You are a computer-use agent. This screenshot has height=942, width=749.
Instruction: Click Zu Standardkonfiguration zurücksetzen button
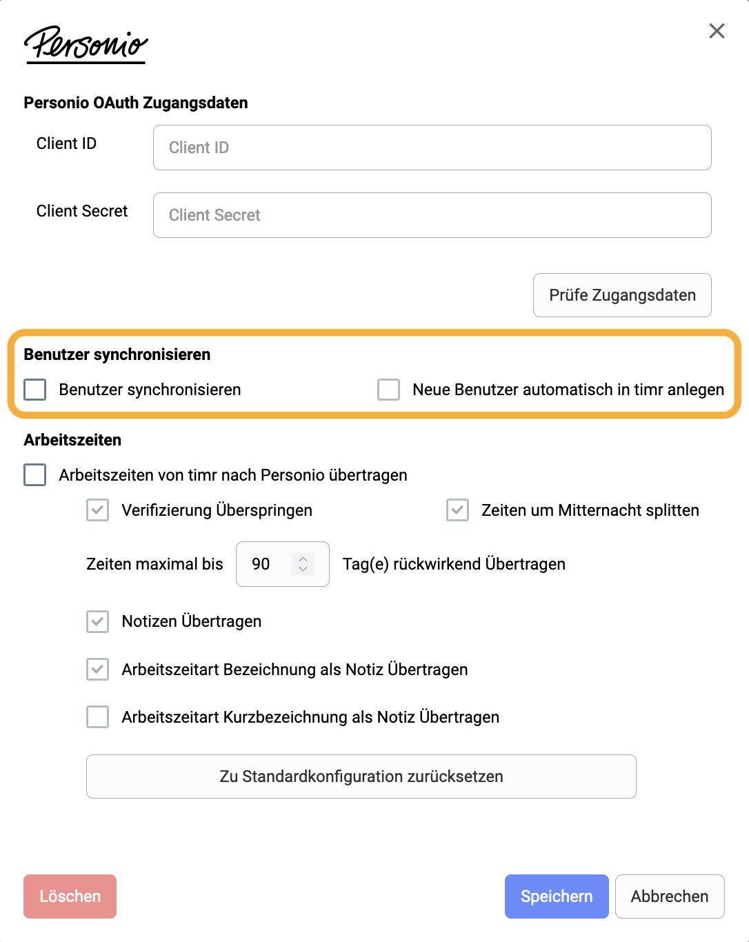[361, 776]
